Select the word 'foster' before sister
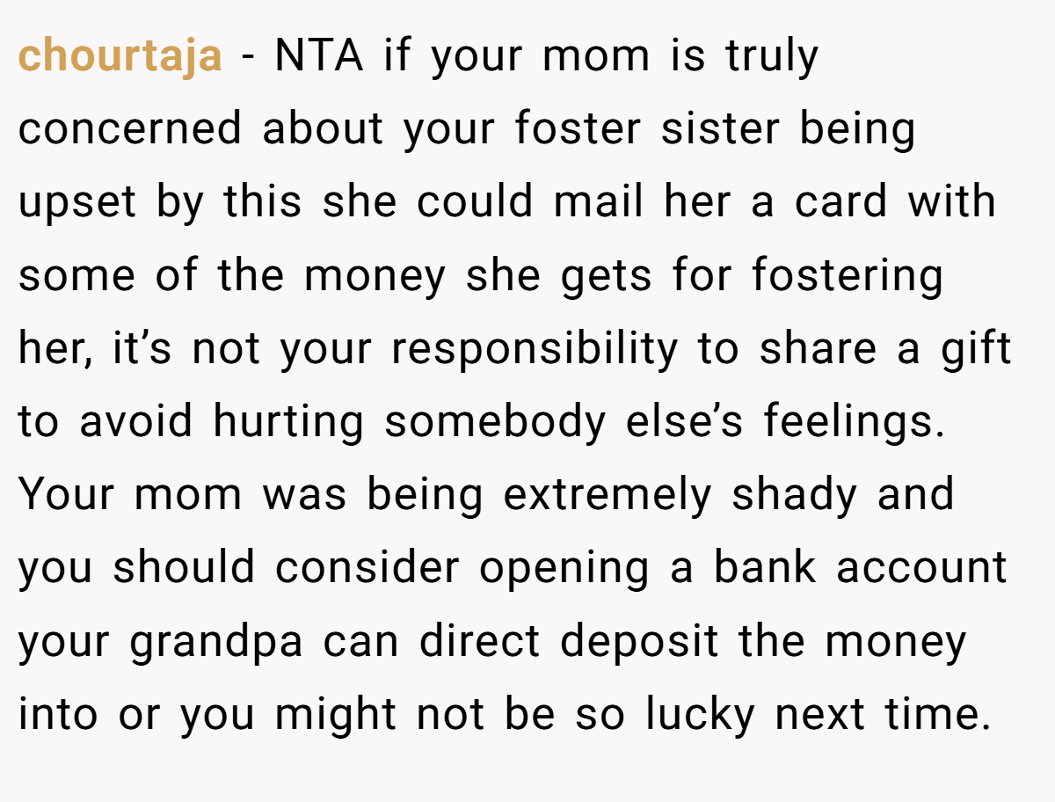This screenshot has width=1055, height=802. tap(578, 128)
